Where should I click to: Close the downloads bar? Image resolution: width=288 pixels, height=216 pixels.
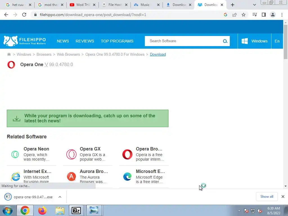click(x=283, y=197)
